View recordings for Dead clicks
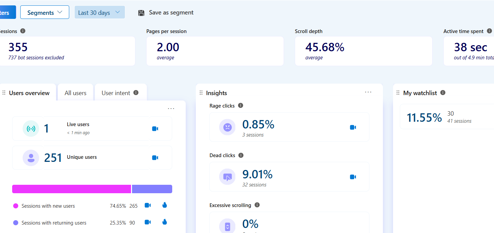494x233 pixels. [x=353, y=177]
